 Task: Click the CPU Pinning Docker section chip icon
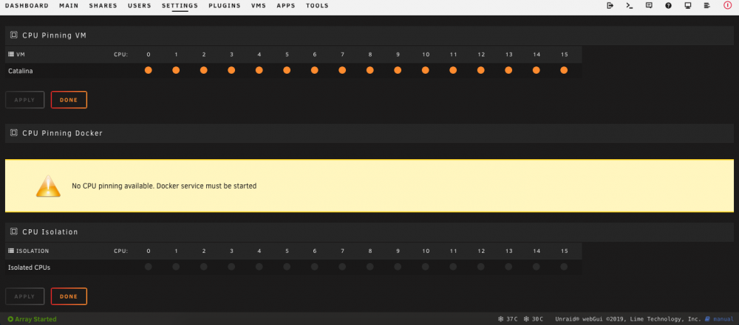13,133
